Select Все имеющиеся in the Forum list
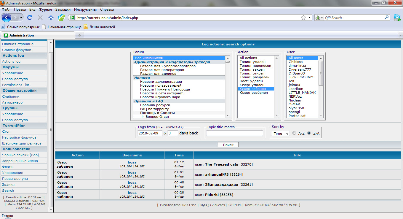The height and width of the screenshot is (219, 403). (179, 58)
